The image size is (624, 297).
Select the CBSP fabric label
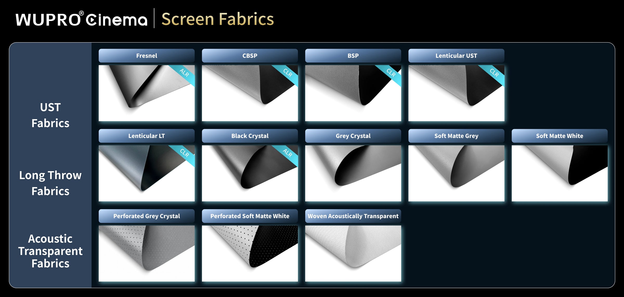tap(250, 56)
